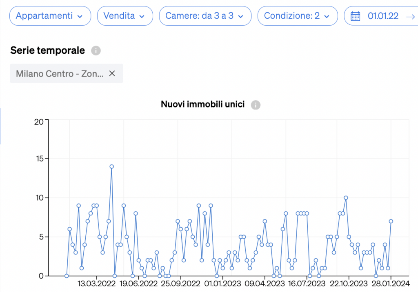Expand the Camere: da 3 a 3 filter

pos(205,16)
